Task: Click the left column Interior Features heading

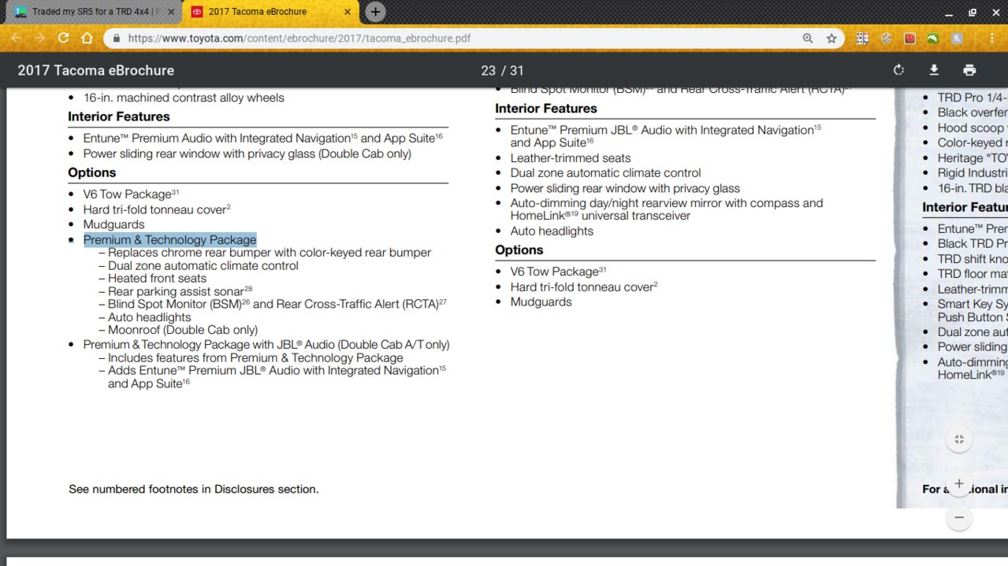Action: (x=119, y=117)
